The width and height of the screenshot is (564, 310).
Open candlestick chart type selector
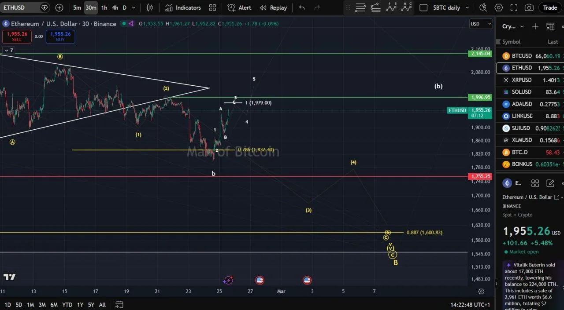[x=150, y=7]
